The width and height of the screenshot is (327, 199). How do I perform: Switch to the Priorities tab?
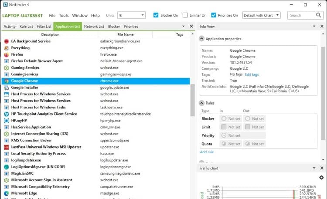coord(131,27)
